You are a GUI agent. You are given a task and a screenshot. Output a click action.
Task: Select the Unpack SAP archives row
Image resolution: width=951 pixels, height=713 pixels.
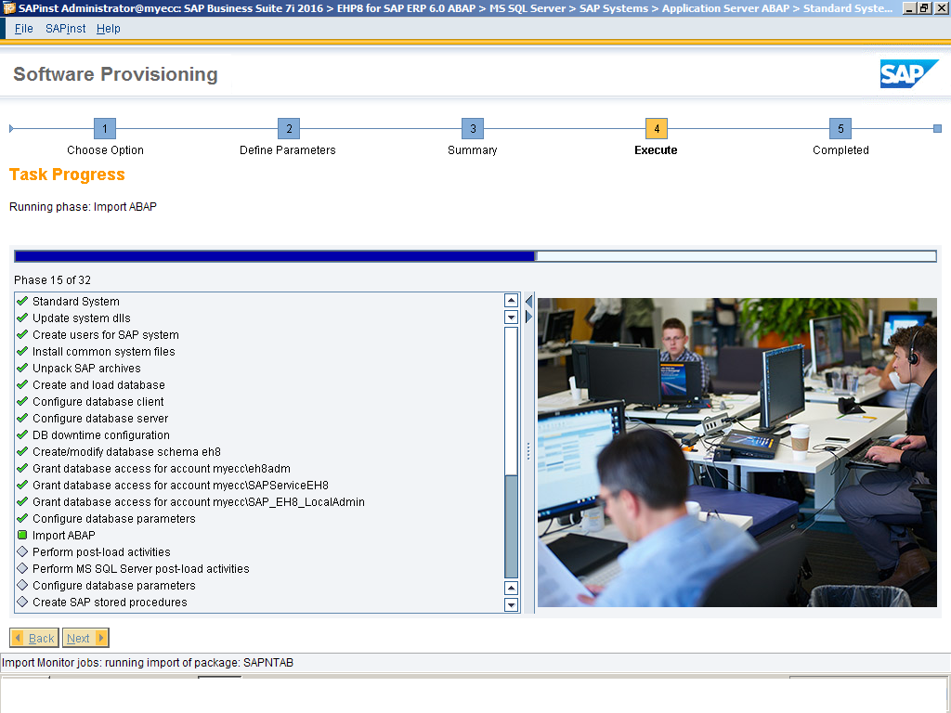[259, 368]
